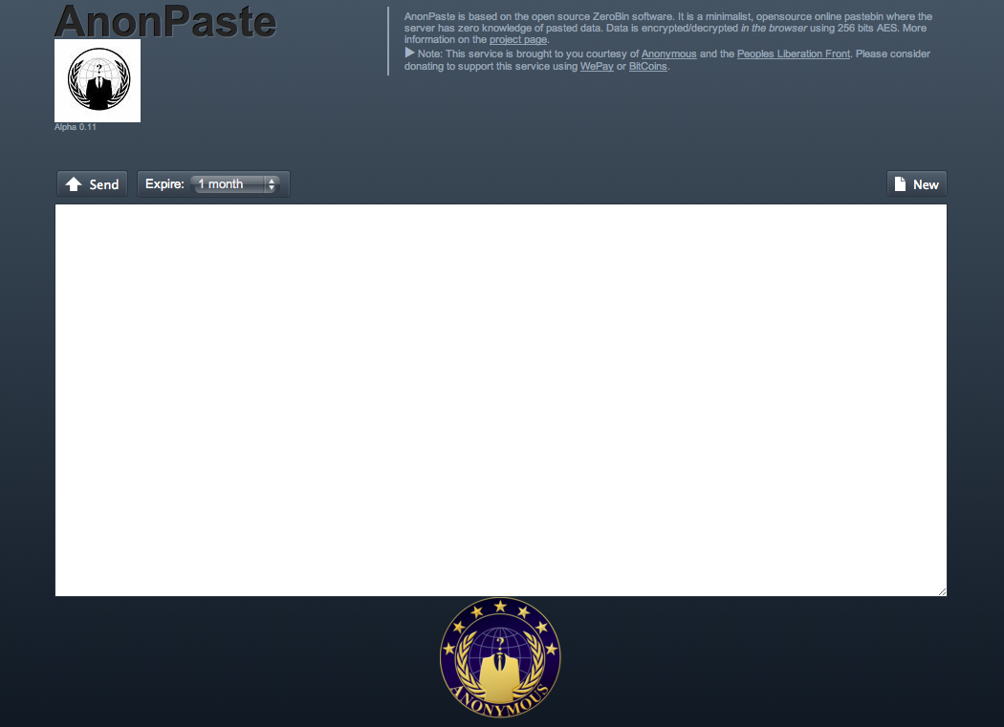
Task: Open the BitCoins donation link
Action: click(x=647, y=66)
